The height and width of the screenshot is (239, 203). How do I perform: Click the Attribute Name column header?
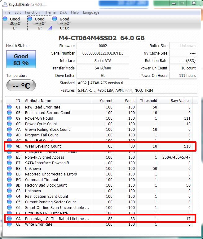pos(57,101)
